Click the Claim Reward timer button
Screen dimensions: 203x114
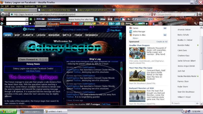pos(33,59)
